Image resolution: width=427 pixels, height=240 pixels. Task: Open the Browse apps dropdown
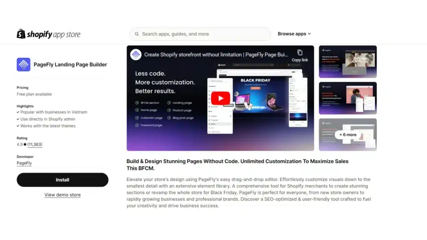coord(292,34)
